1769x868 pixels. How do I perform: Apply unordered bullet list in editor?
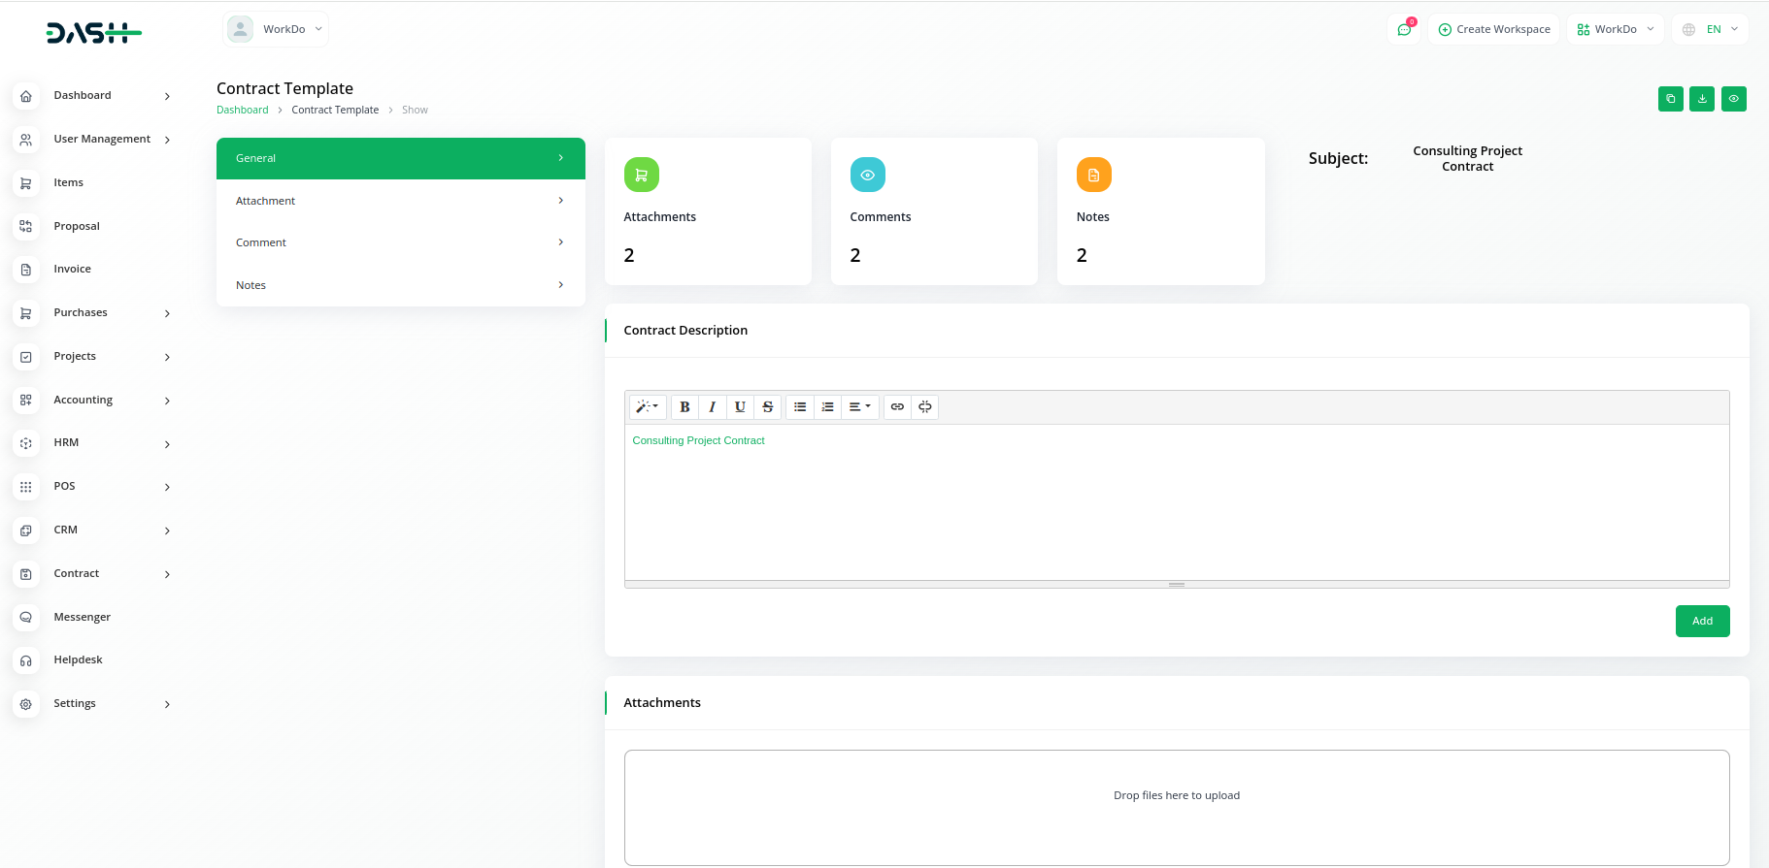point(800,407)
